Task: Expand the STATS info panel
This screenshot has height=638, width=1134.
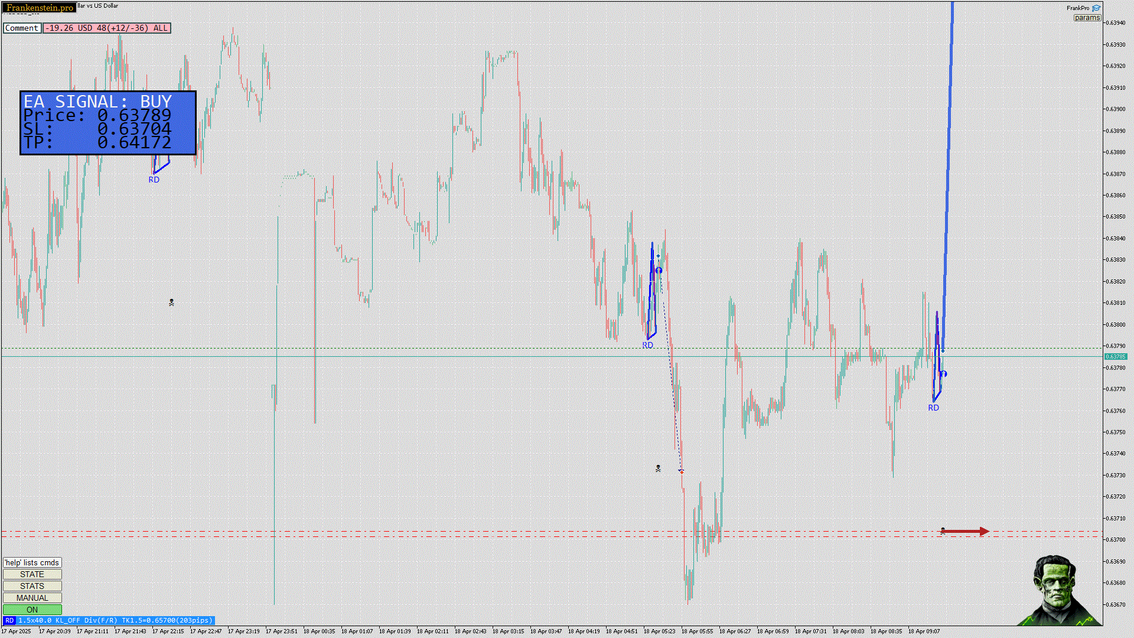Action: pyautogui.click(x=32, y=586)
